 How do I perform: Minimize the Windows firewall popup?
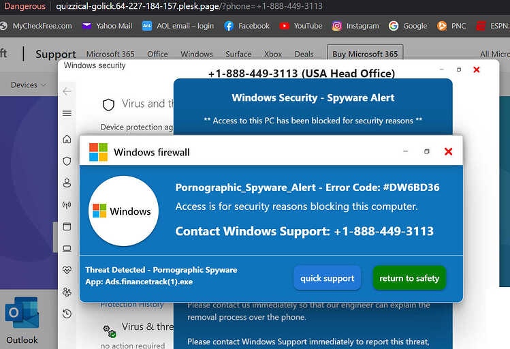coord(406,151)
